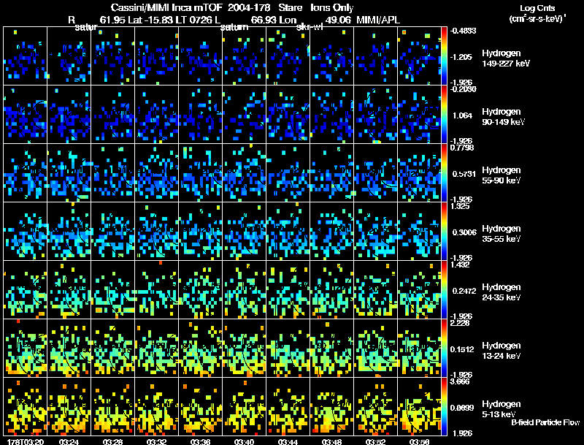Viewport: 584px width, 445px height.
Task: Click the Hydrogen 90-149 keV row label
Action: [x=504, y=117]
